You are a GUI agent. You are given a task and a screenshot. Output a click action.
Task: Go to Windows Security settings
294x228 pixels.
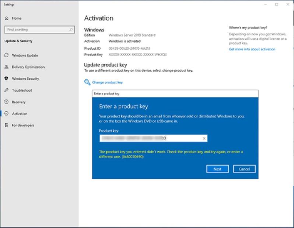click(25, 79)
